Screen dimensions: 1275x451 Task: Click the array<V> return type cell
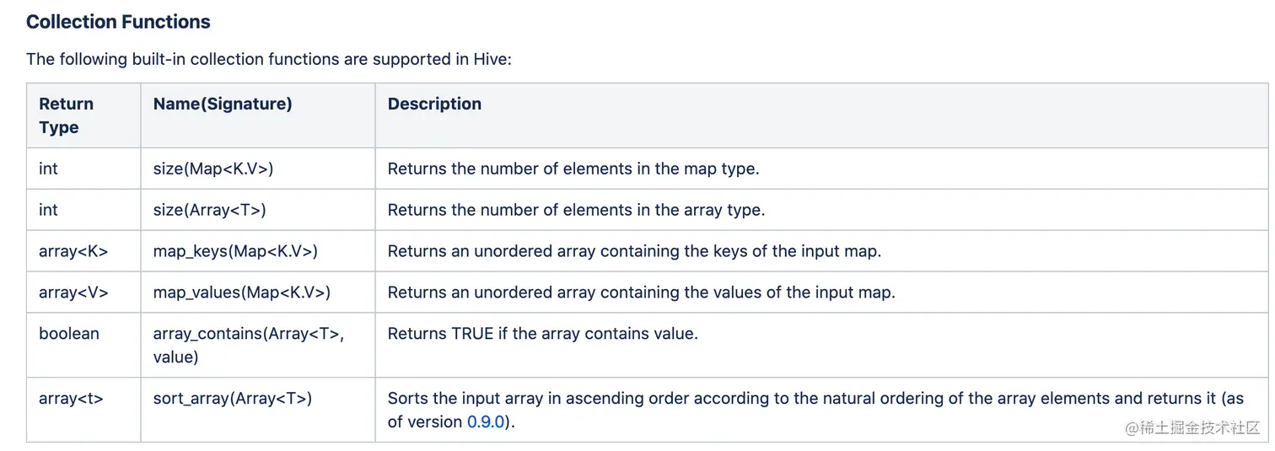[73, 293]
